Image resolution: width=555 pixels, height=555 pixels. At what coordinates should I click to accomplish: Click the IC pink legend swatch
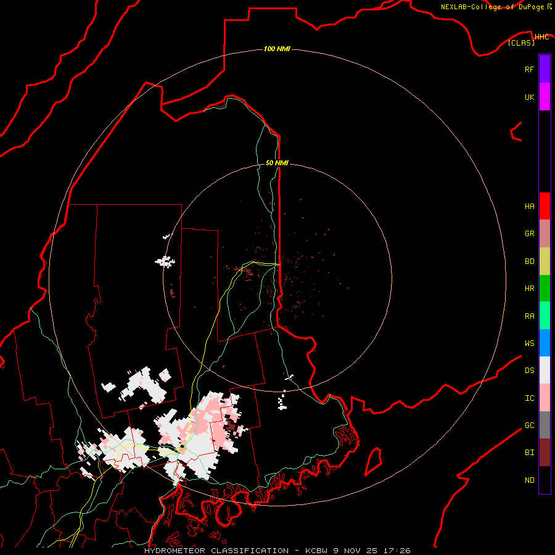click(545, 398)
